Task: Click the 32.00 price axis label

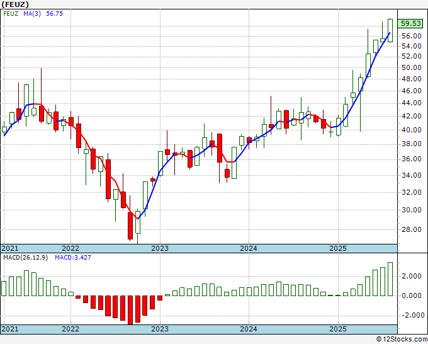Action: coord(411,192)
